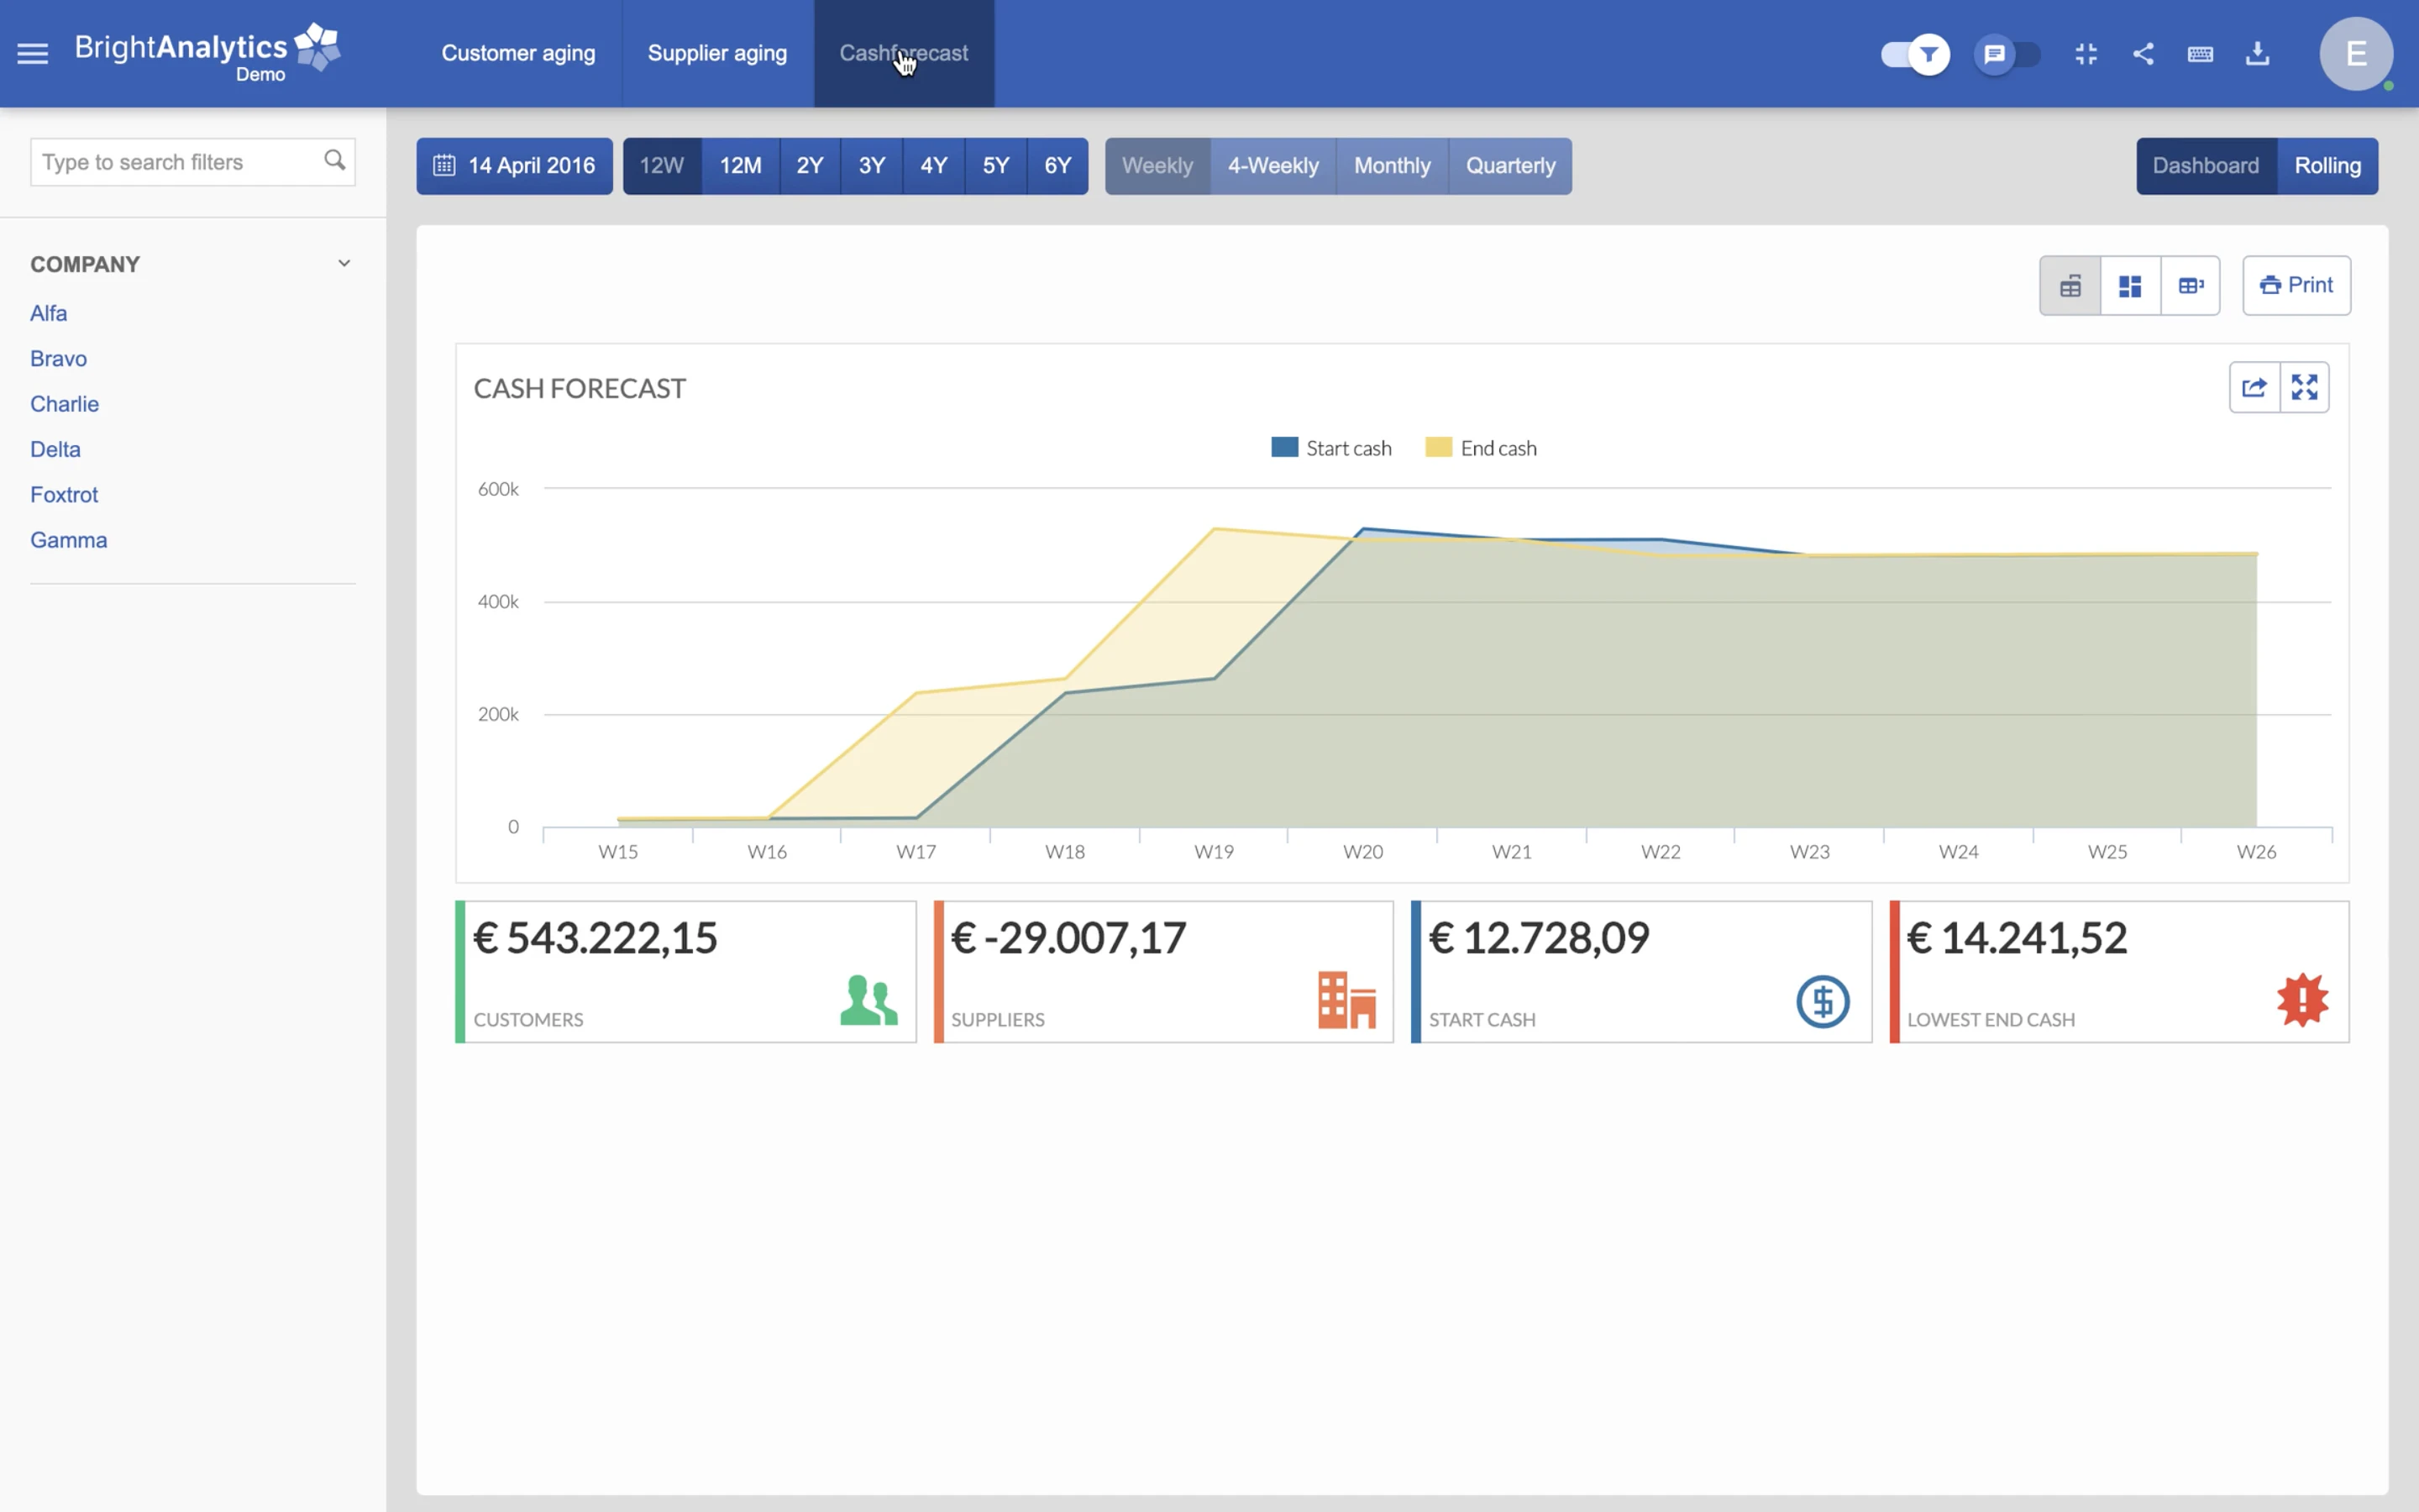The height and width of the screenshot is (1512, 2419).
Task: Toggle the Start cash series in the legend
Action: click(x=1331, y=447)
